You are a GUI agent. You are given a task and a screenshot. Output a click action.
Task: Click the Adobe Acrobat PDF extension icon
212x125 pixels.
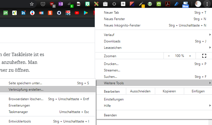pyautogui.click(x=168, y=4)
